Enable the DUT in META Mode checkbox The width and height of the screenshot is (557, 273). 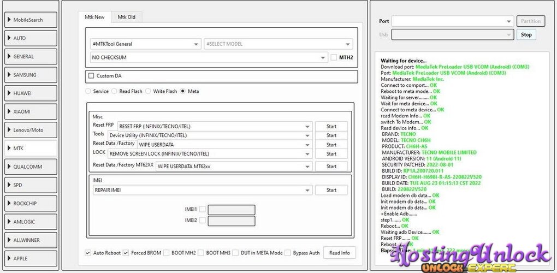(235, 253)
